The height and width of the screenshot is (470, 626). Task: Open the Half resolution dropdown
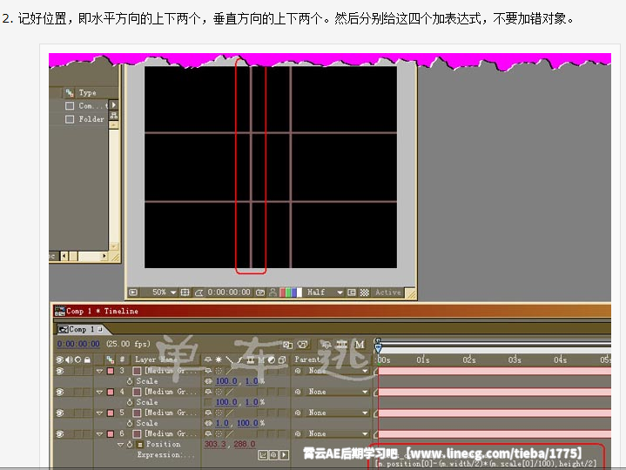[325, 292]
